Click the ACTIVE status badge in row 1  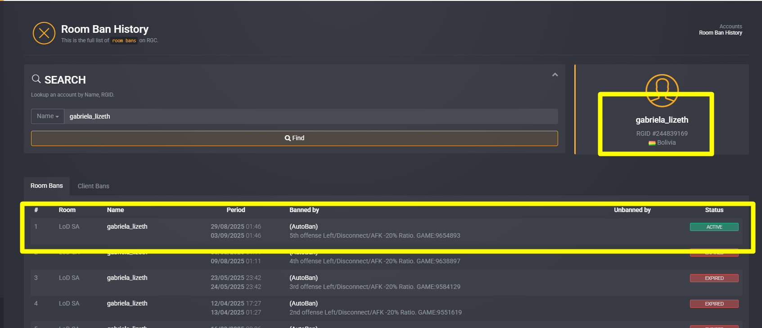[x=714, y=227]
